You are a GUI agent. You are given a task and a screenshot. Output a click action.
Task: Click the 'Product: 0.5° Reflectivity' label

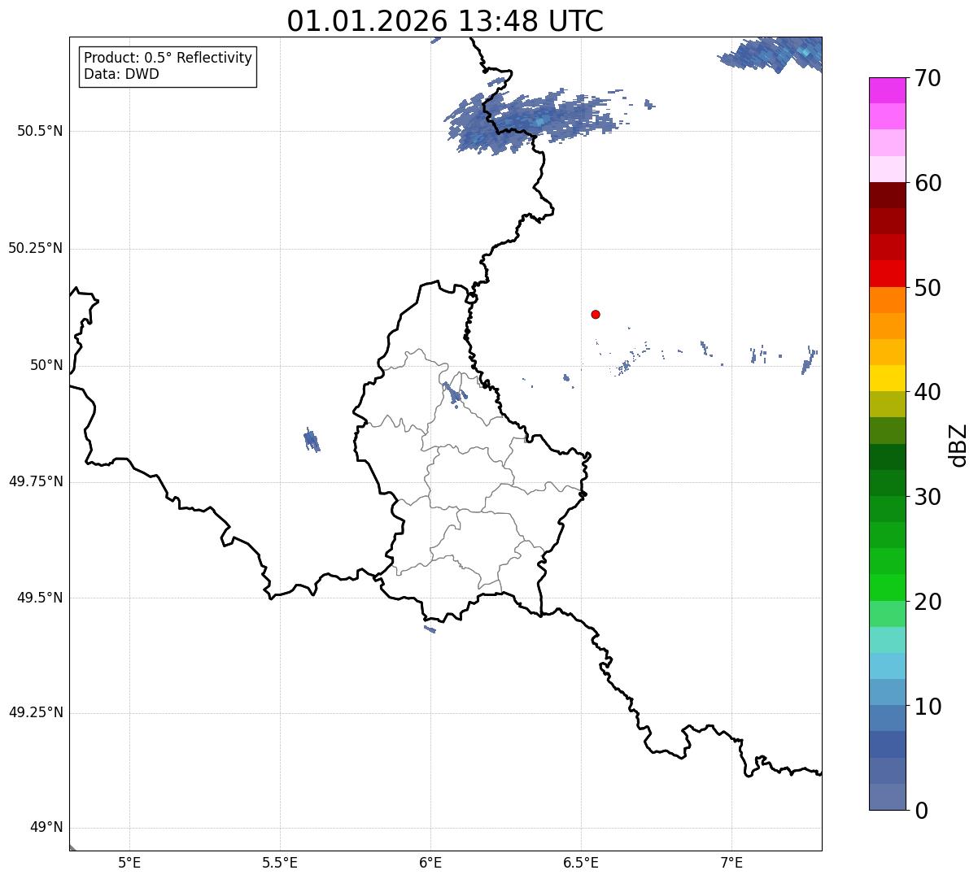(x=168, y=59)
